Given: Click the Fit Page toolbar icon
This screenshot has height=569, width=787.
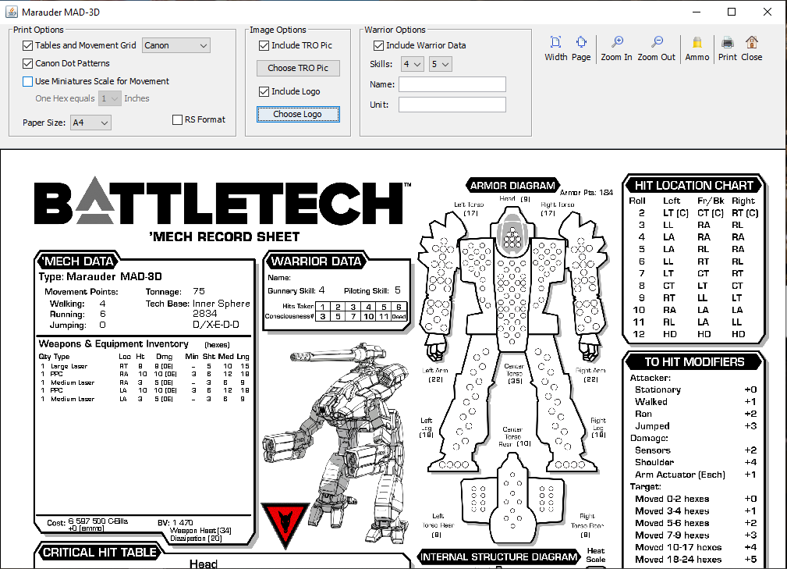Looking at the screenshot, I should [581, 43].
